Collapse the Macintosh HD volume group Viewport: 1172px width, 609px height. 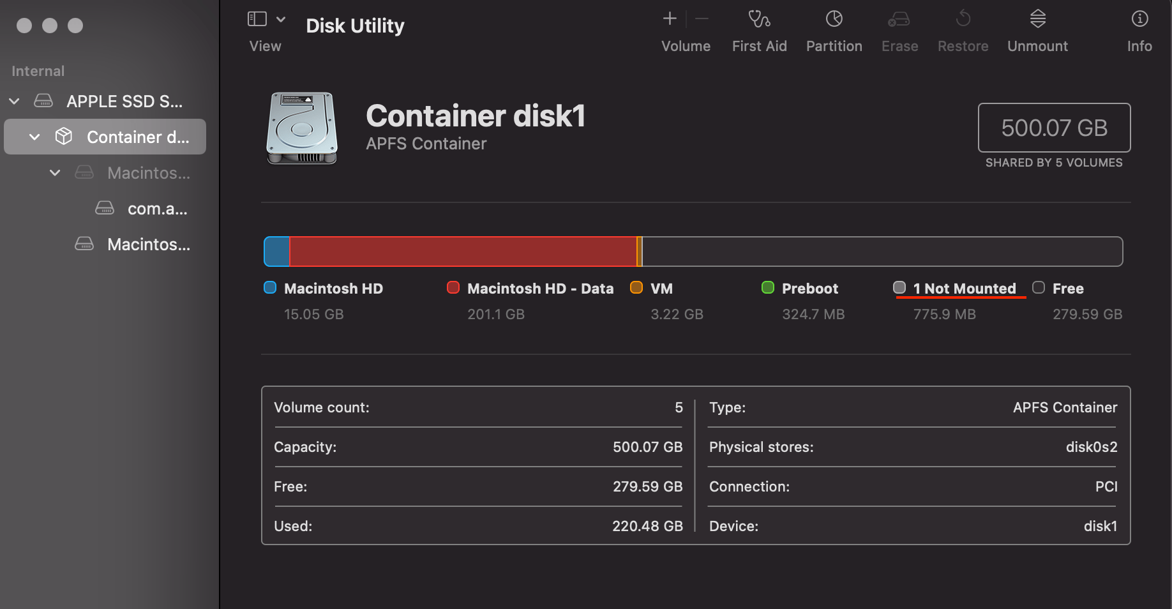(x=54, y=172)
